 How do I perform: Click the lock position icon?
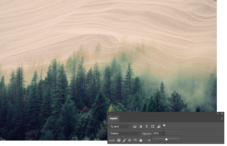tap(129, 140)
